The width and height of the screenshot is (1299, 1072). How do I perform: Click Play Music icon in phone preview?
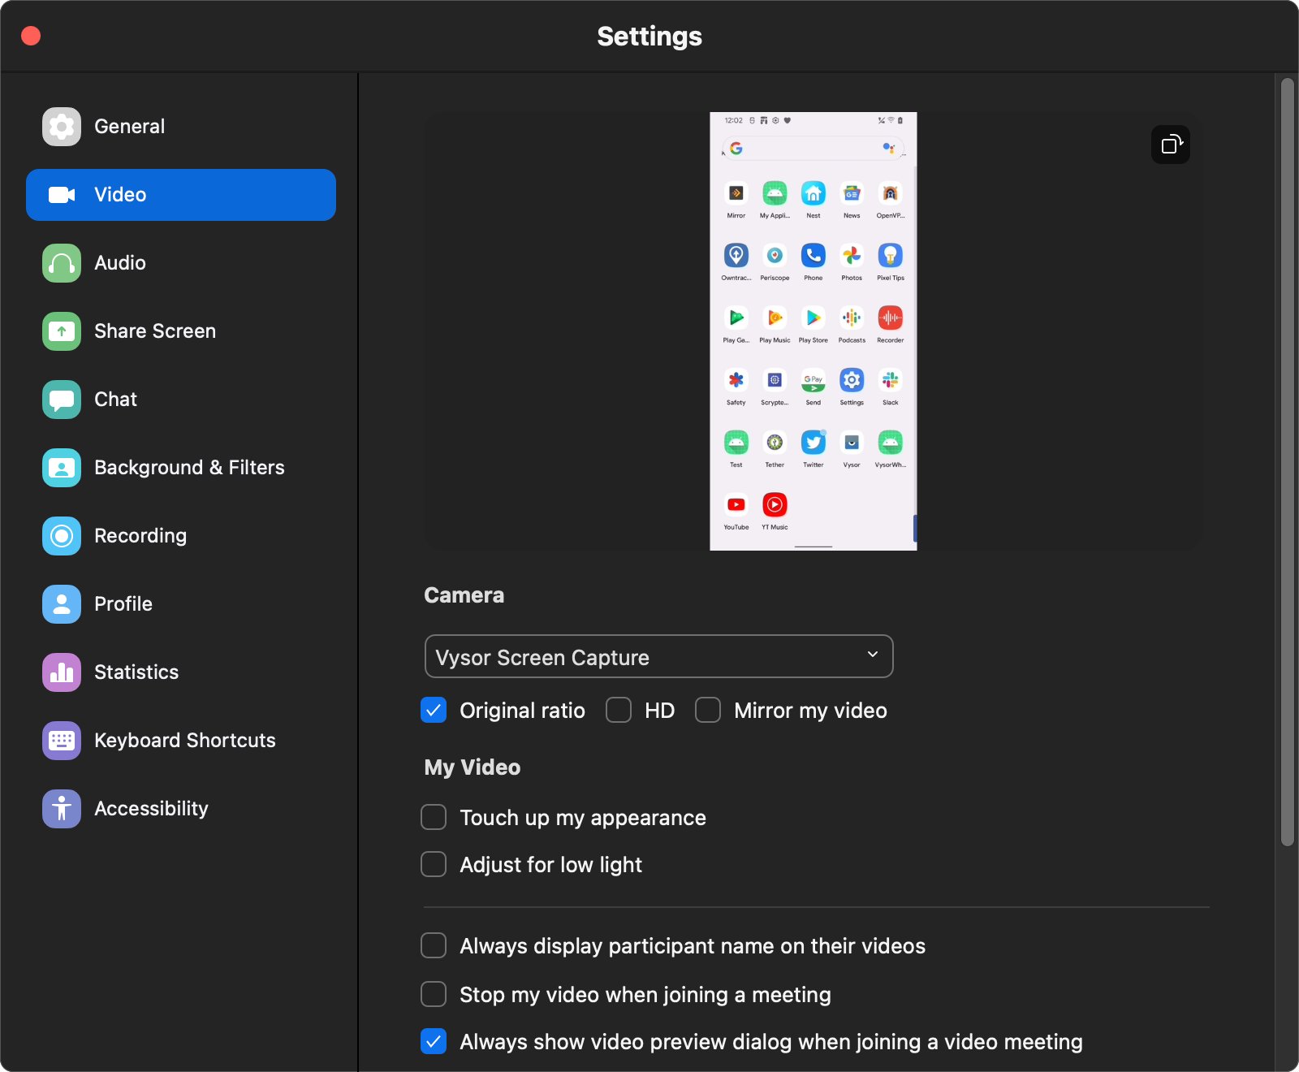pos(775,318)
